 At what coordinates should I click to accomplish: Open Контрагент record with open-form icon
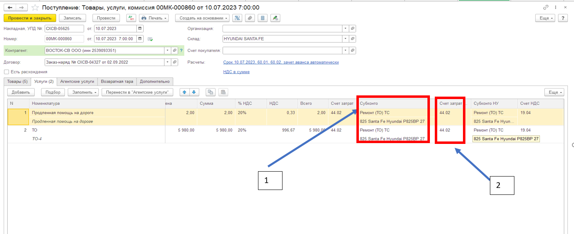(175, 51)
